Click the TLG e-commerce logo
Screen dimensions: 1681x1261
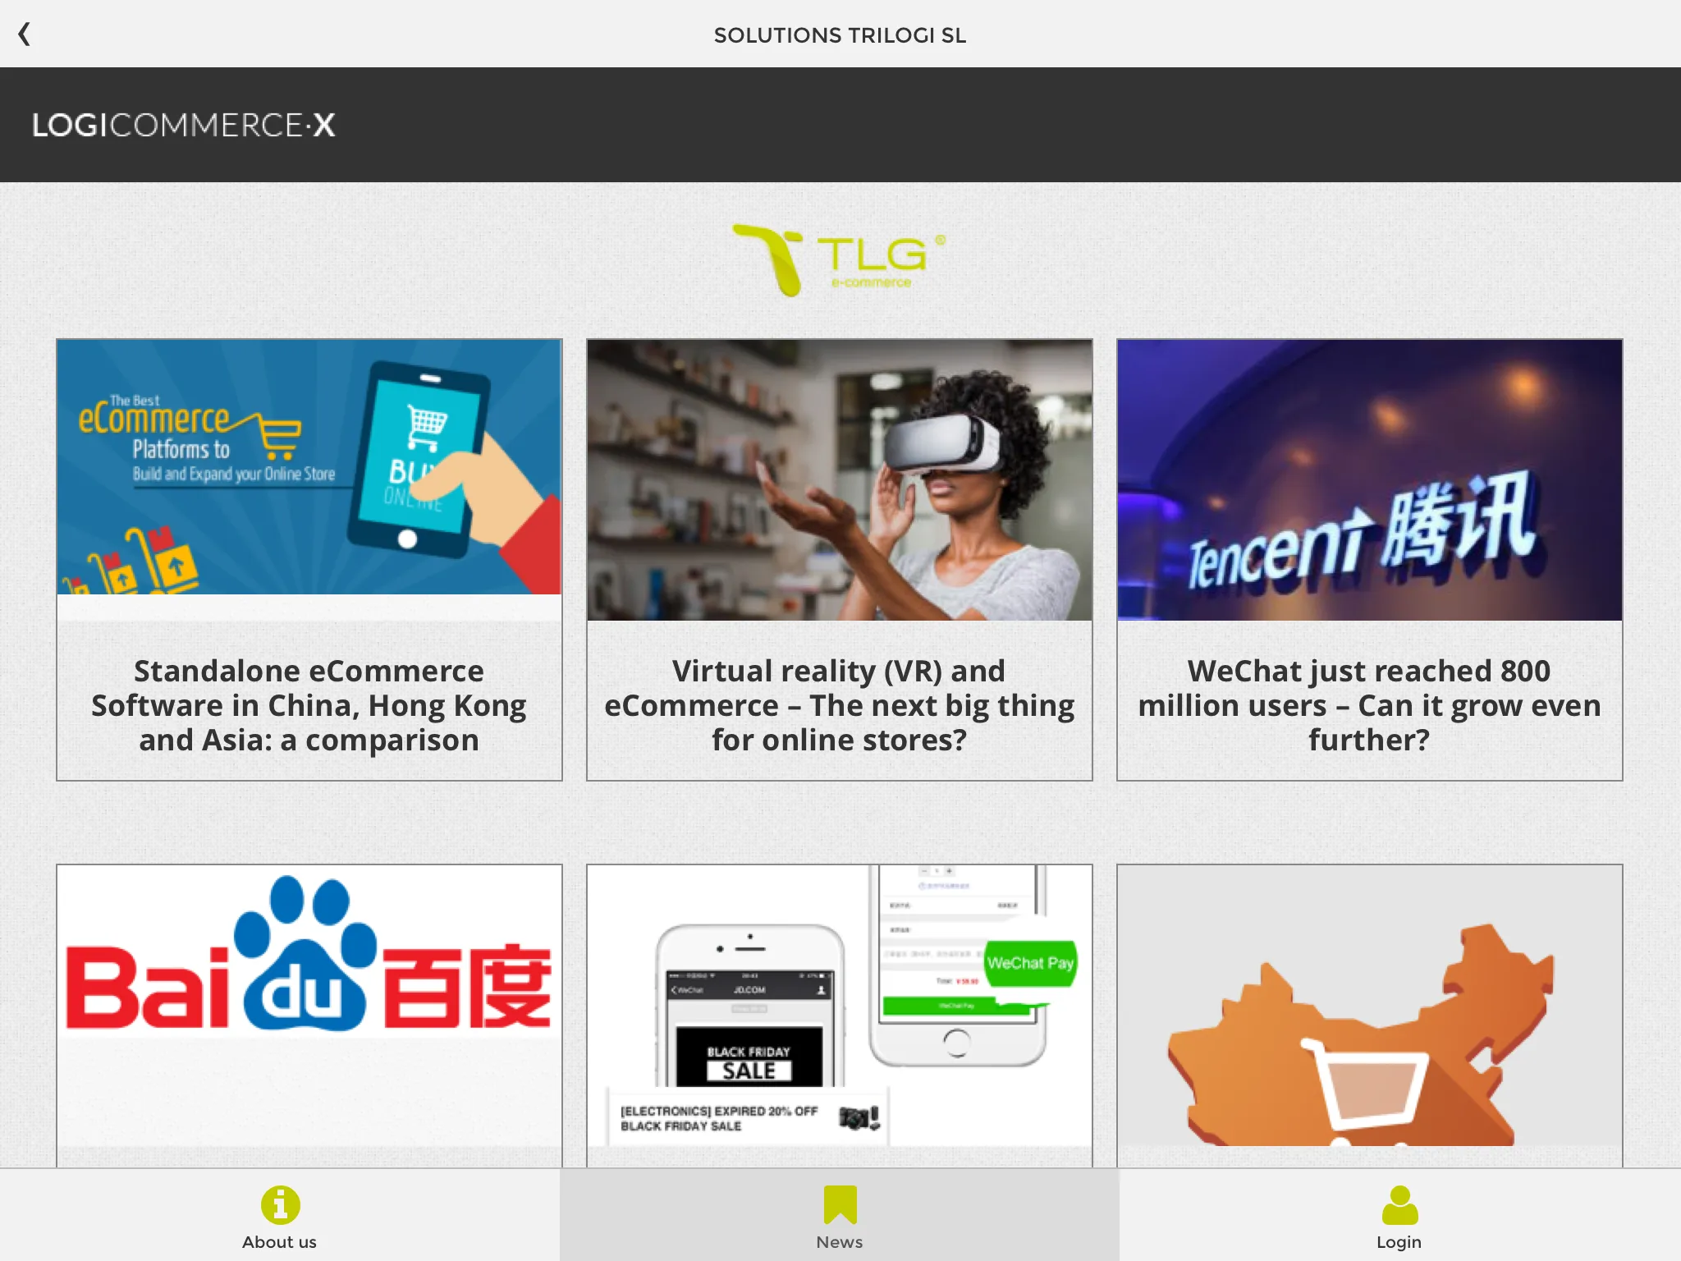[839, 259]
